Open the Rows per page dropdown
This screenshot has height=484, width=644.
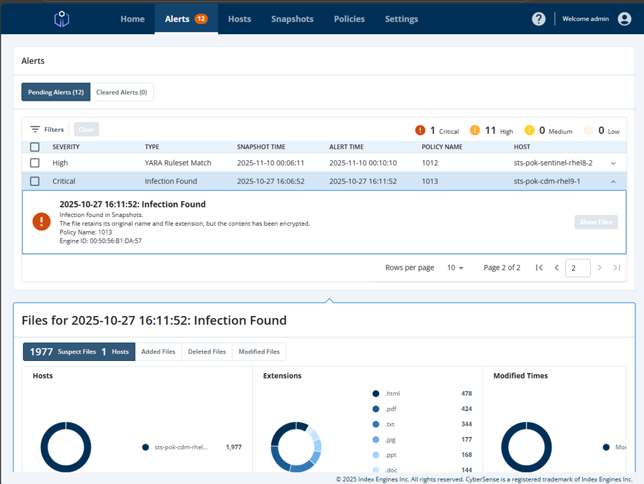455,268
